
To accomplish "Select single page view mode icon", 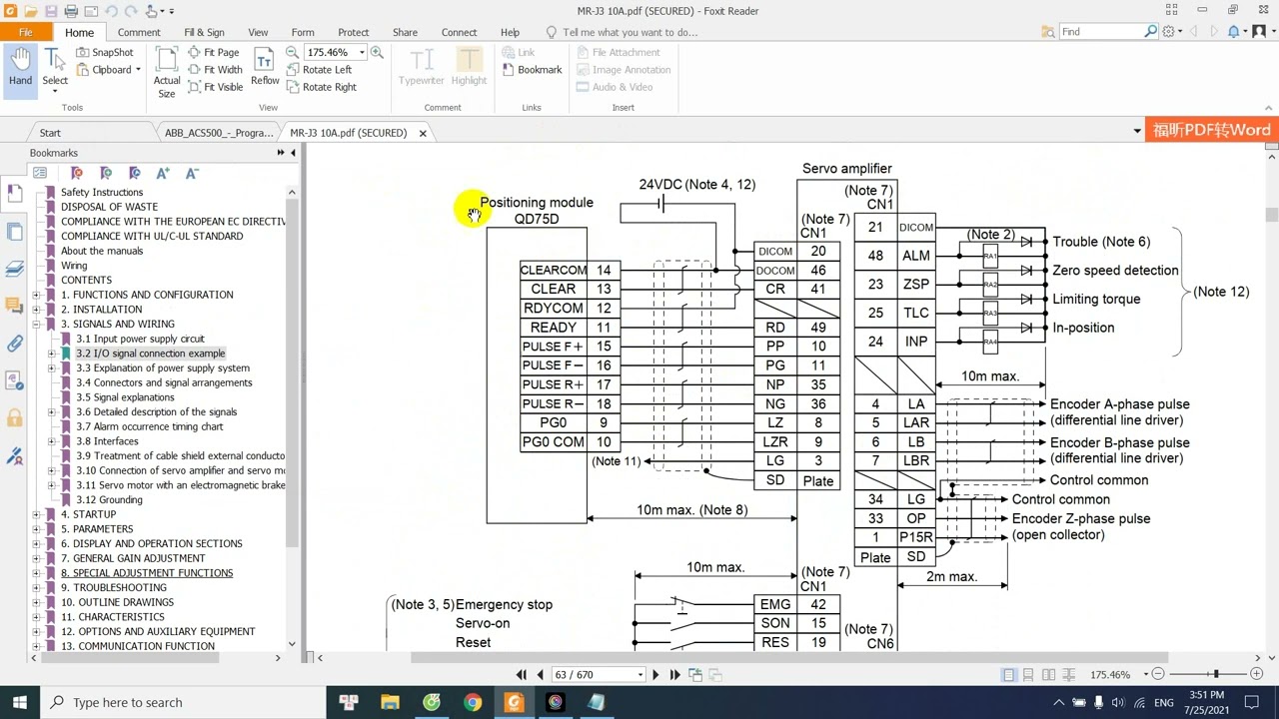I will click(x=1009, y=675).
